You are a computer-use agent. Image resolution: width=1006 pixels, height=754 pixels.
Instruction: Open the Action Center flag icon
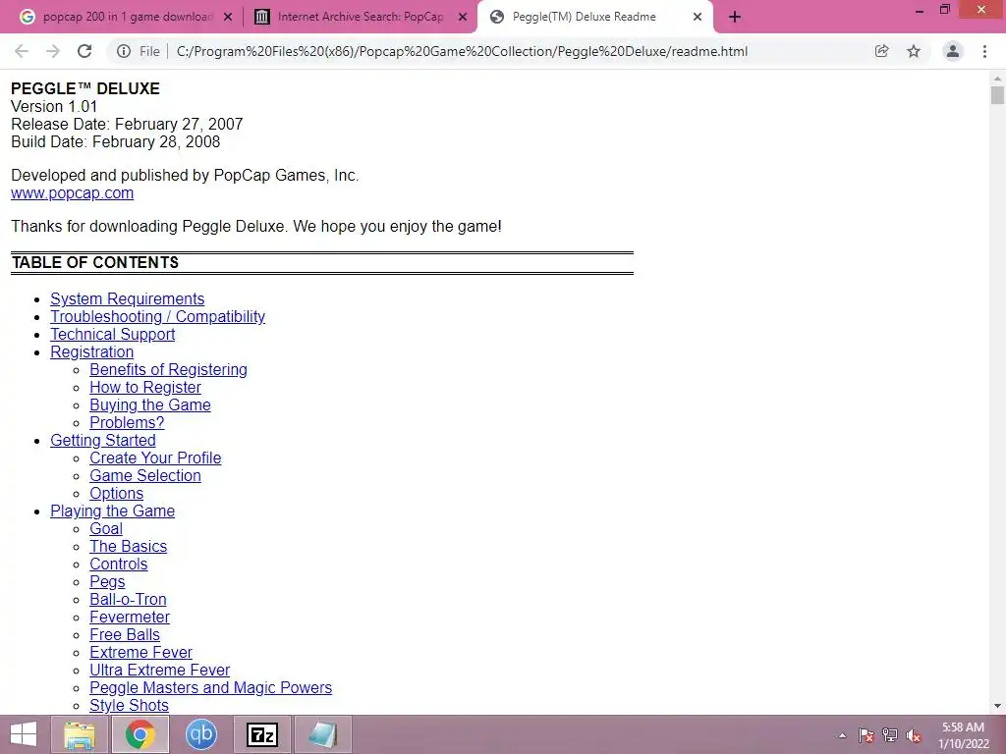[x=866, y=735]
